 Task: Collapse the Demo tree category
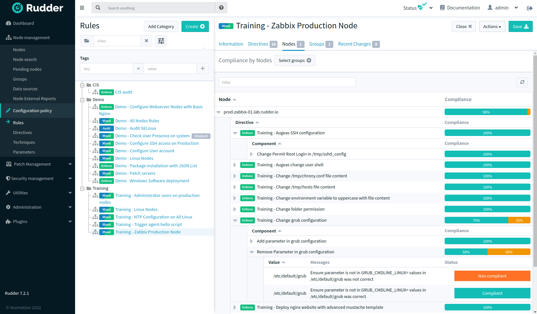point(82,100)
